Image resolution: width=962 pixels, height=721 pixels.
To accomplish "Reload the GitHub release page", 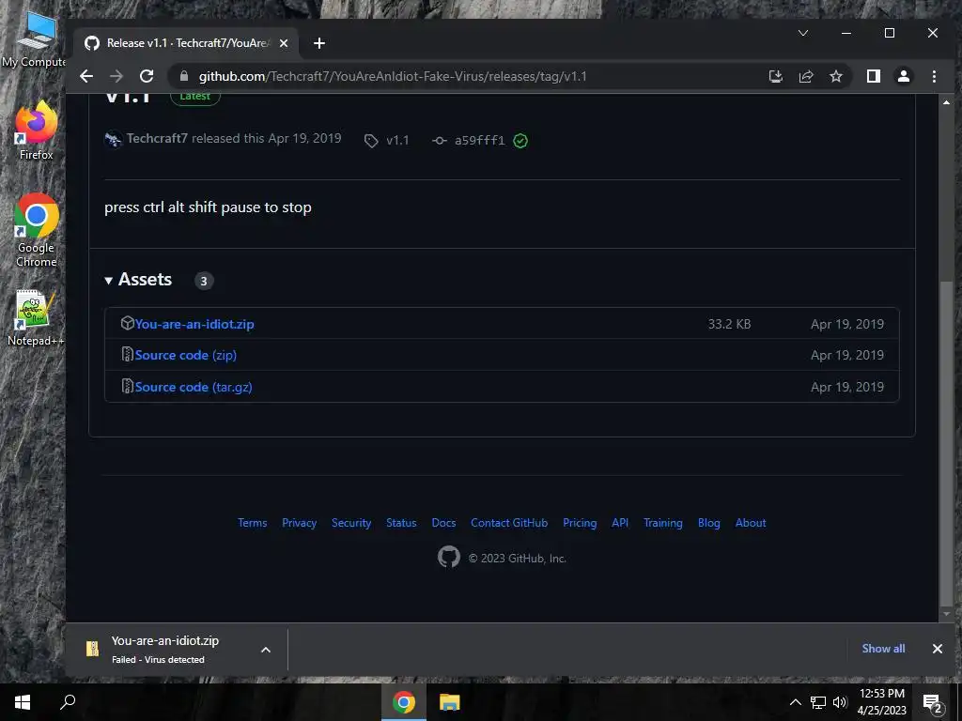I will [x=147, y=76].
